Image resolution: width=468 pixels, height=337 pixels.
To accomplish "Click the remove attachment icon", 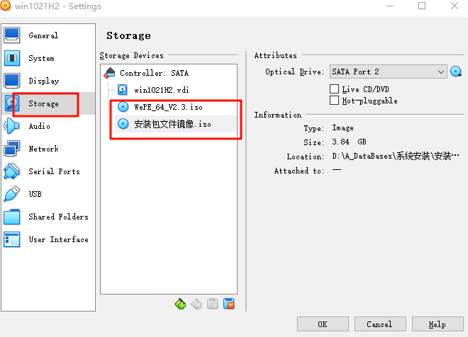I will point(229,304).
